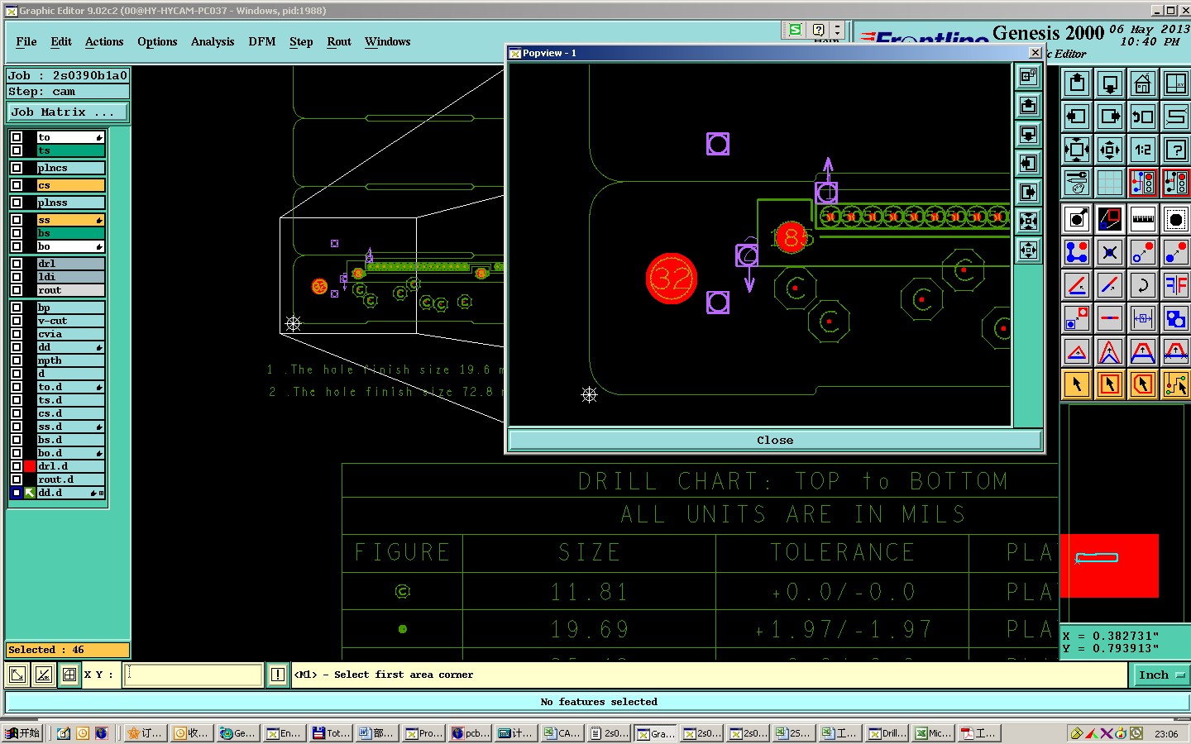Open the Analysis menu

click(x=213, y=41)
